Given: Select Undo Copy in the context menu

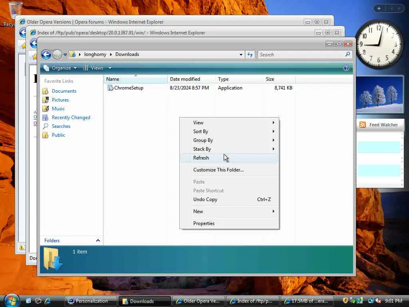Looking at the screenshot, I should click(x=229, y=199).
